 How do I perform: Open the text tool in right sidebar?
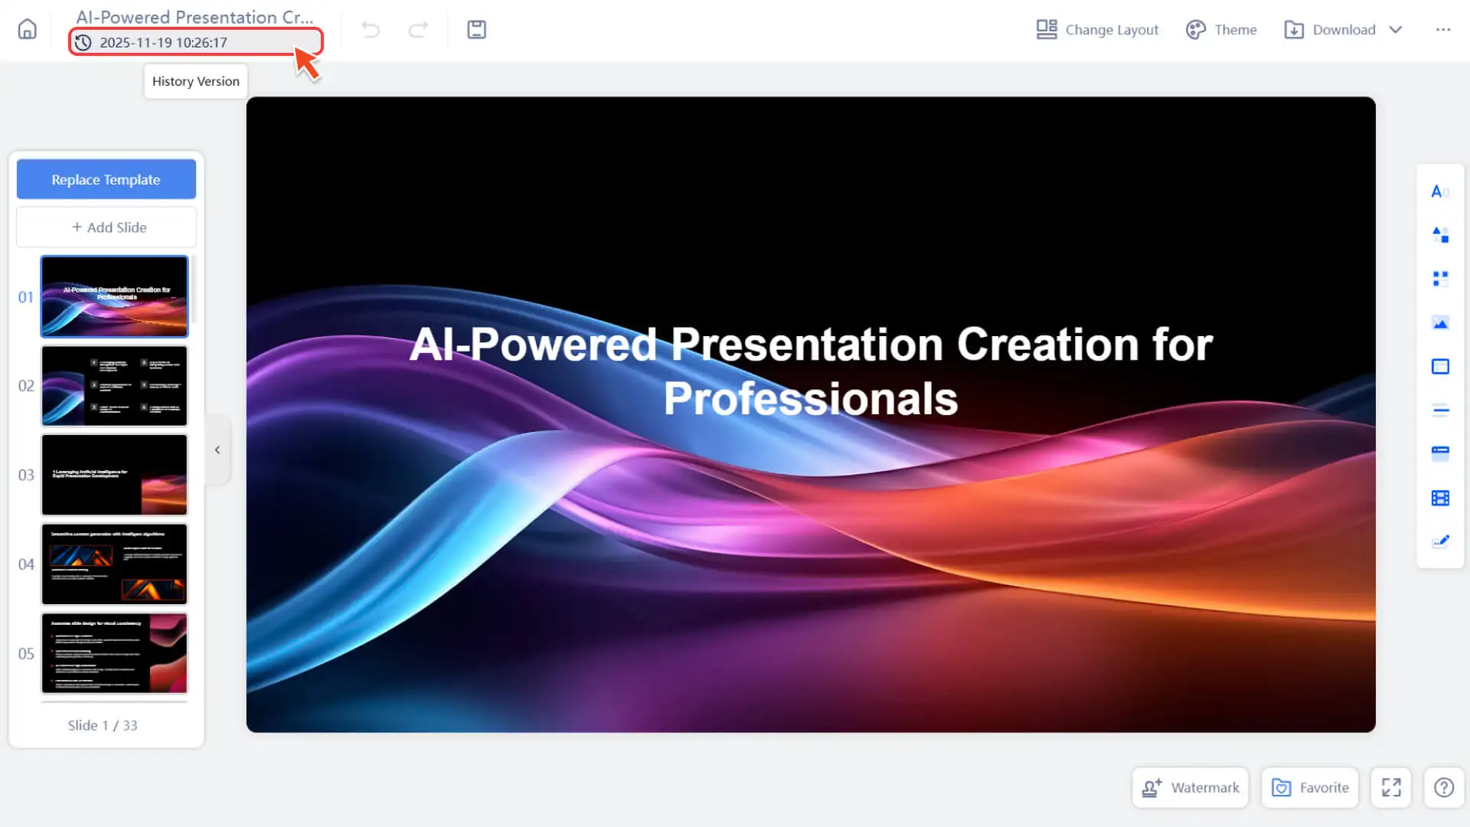click(x=1439, y=191)
